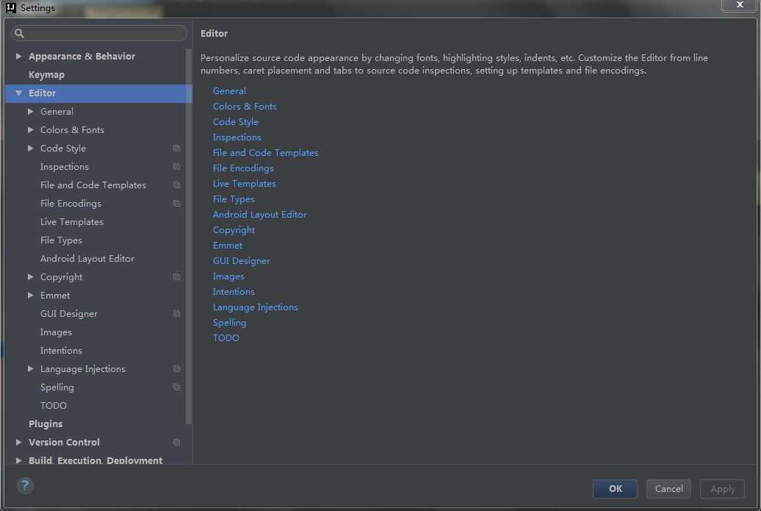
Task: Select Live Templates tree item
Action: (72, 222)
